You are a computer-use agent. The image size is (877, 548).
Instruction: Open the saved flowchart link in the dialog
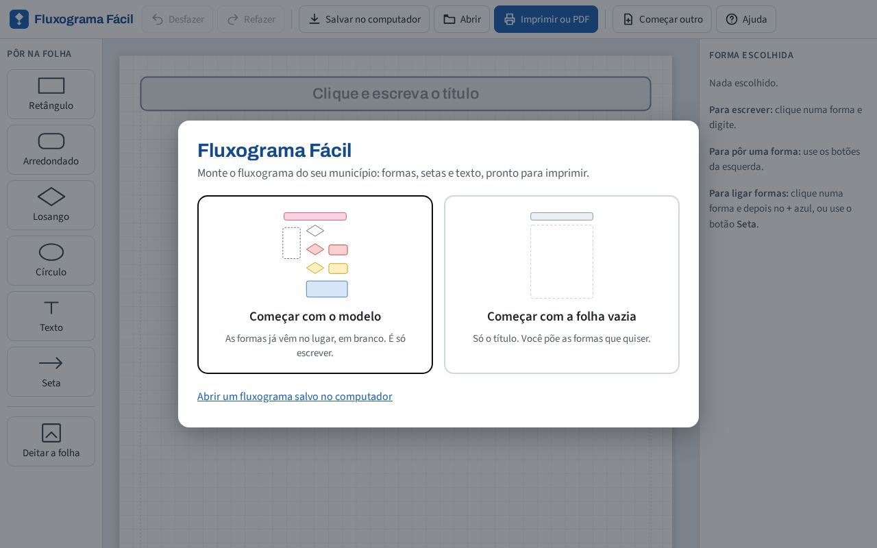(295, 397)
